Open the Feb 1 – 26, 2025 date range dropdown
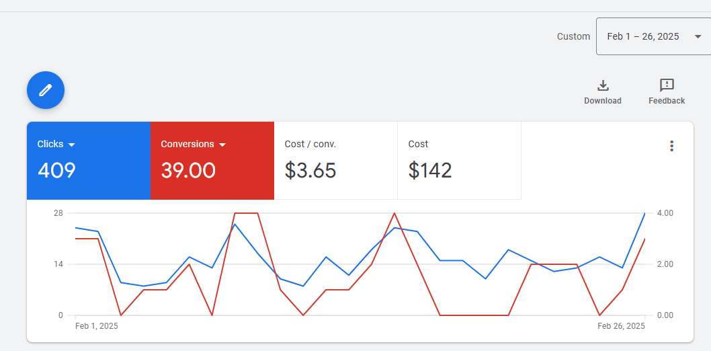 click(x=653, y=36)
